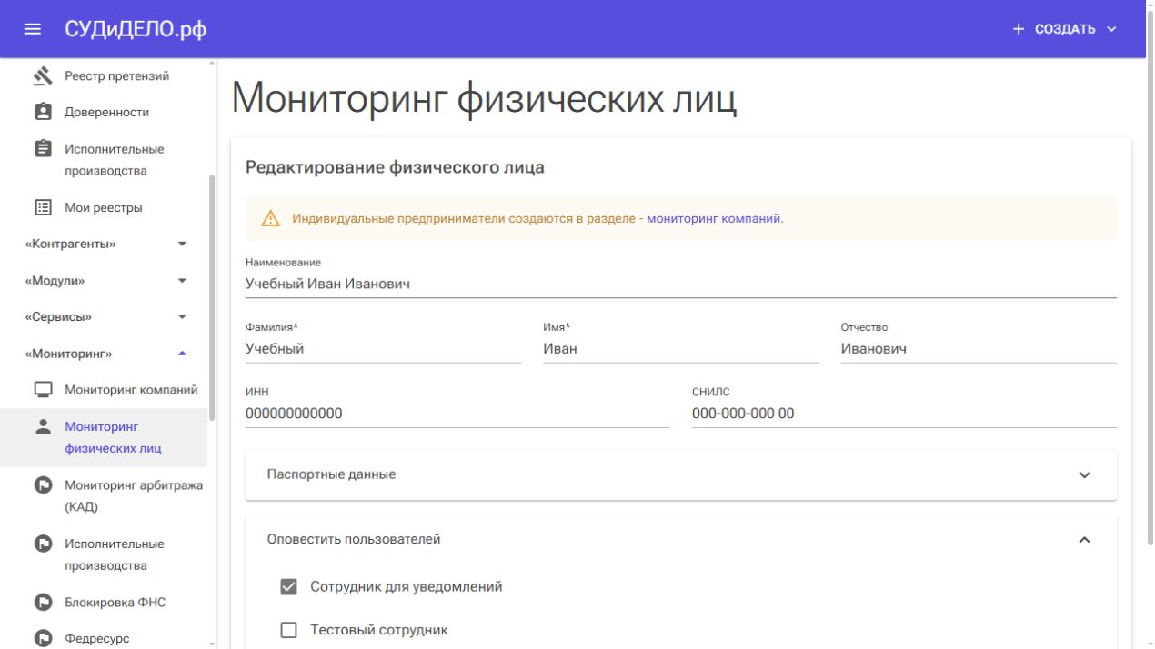This screenshot has width=1155, height=649.
Task: Open Мои реестры in sidebar
Action: point(104,208)
